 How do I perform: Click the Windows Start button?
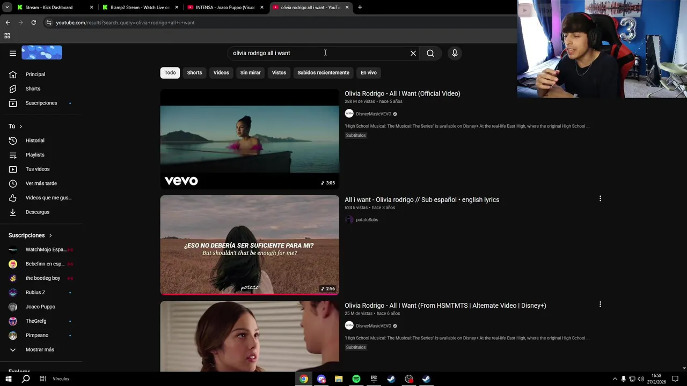tap(9, 379)
